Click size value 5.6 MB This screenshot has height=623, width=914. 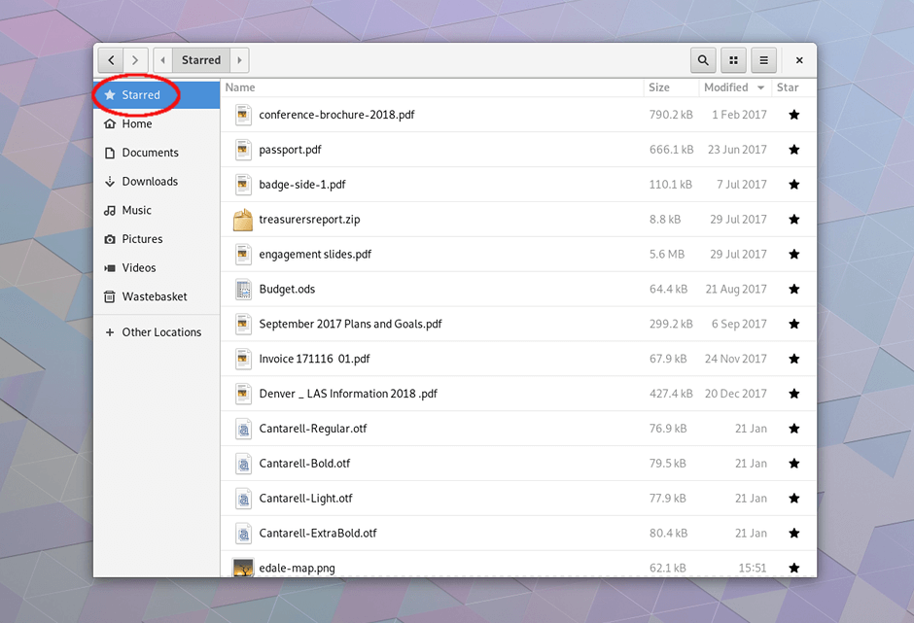[x=667, y=254]
